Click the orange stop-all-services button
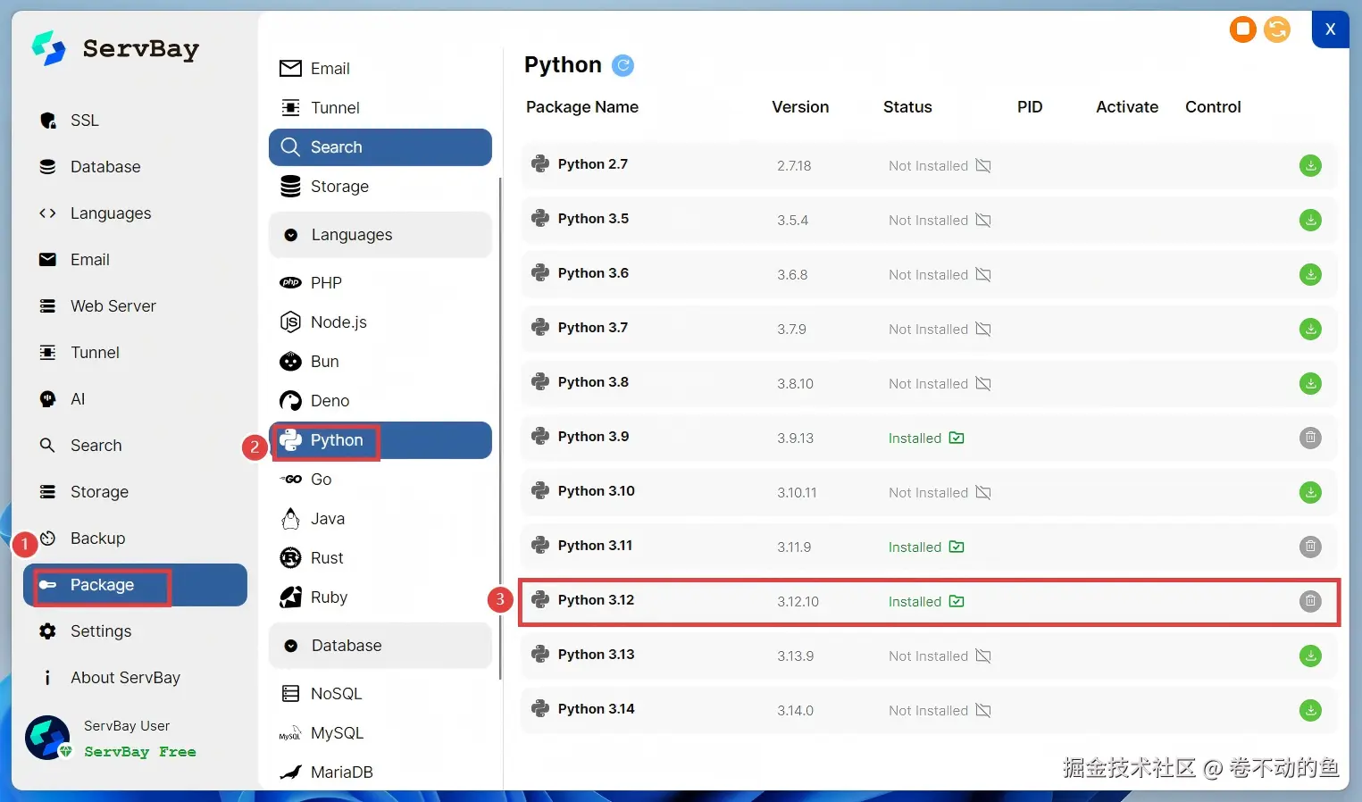This screenshot has width=1362, height=802. 1242,29
